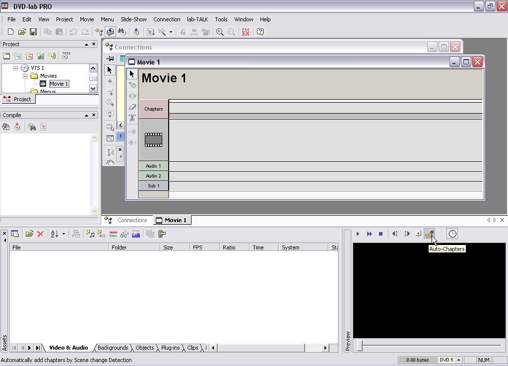Stop playback in the Preview panel

[x=381, y=234]
